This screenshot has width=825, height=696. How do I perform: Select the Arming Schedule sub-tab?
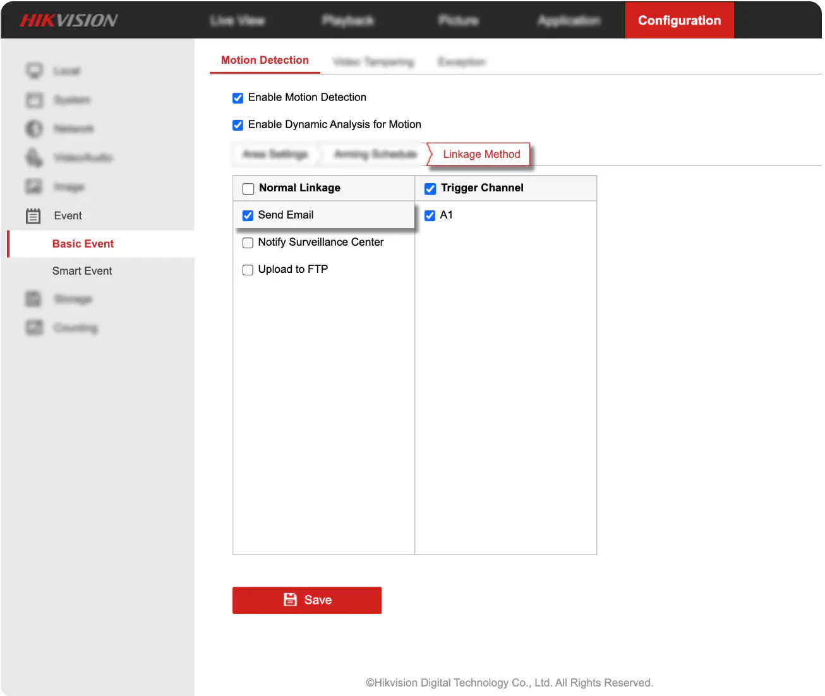(375, 154)
